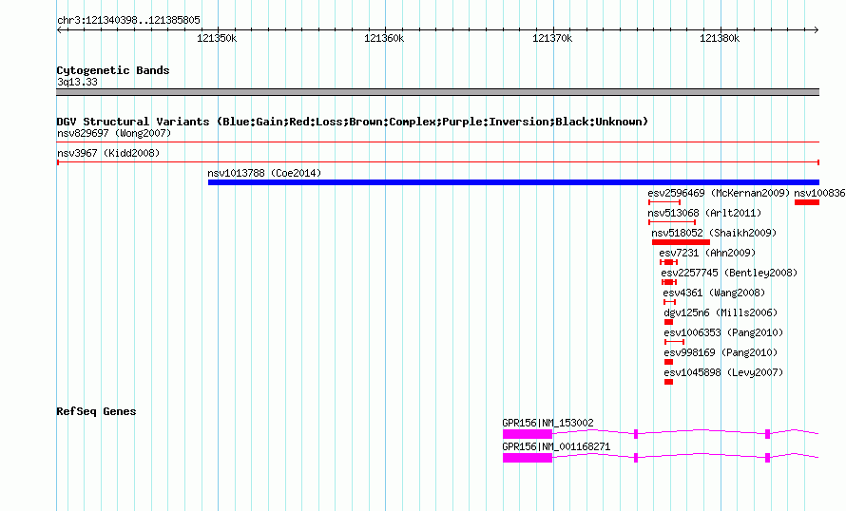Click the nsv1013788 blue gain bar
This screenshot has width=846, height=511.
click(x=513, y=182)
